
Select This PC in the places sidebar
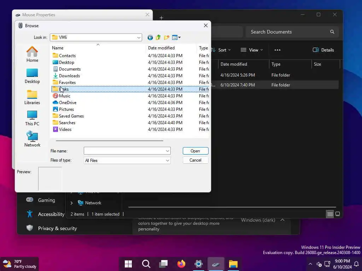coord(32,118)
